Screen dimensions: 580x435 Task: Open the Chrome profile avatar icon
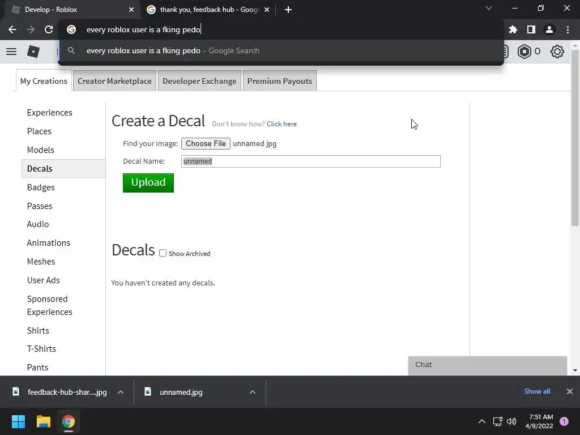[549, 29]
